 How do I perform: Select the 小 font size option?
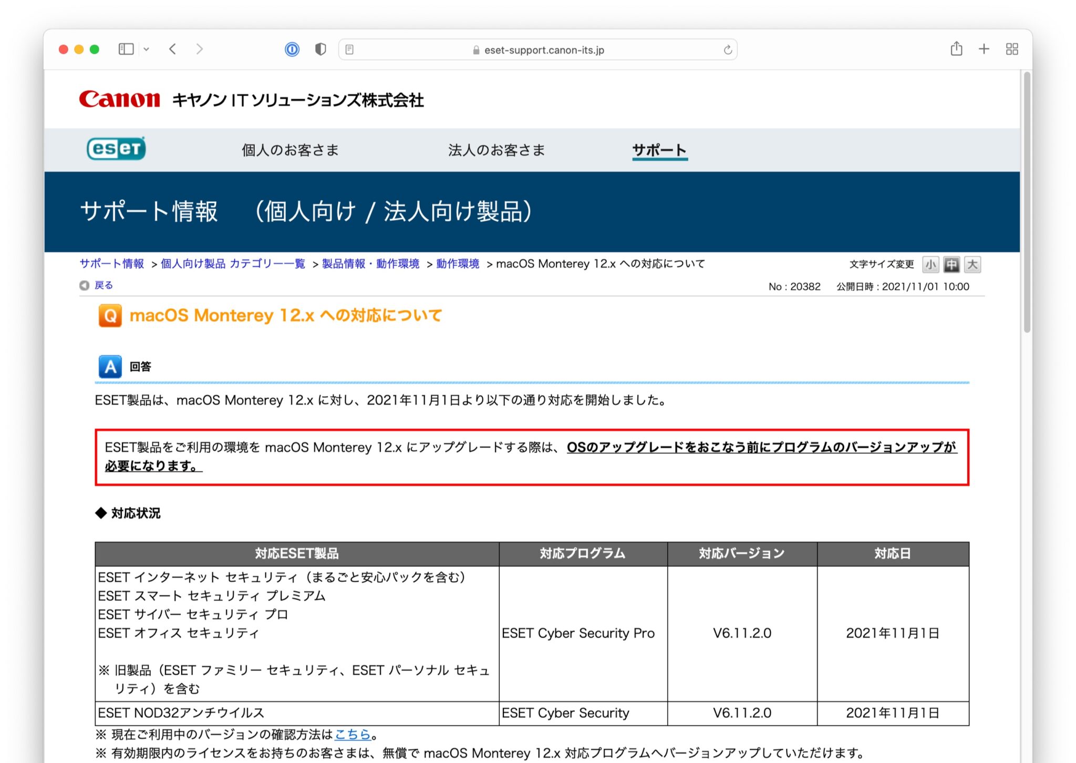click(x=930, y=265)
